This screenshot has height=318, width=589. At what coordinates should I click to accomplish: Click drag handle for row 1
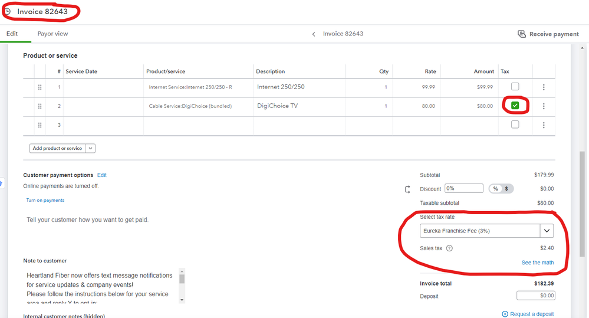click(x=40, y=87)
